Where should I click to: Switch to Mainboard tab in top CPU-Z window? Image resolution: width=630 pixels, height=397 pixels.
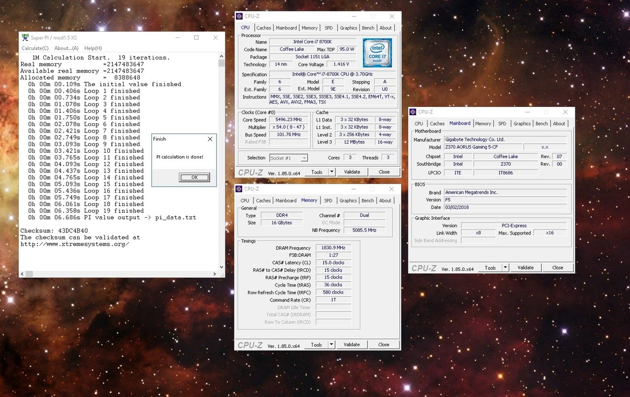coord(286,28)
